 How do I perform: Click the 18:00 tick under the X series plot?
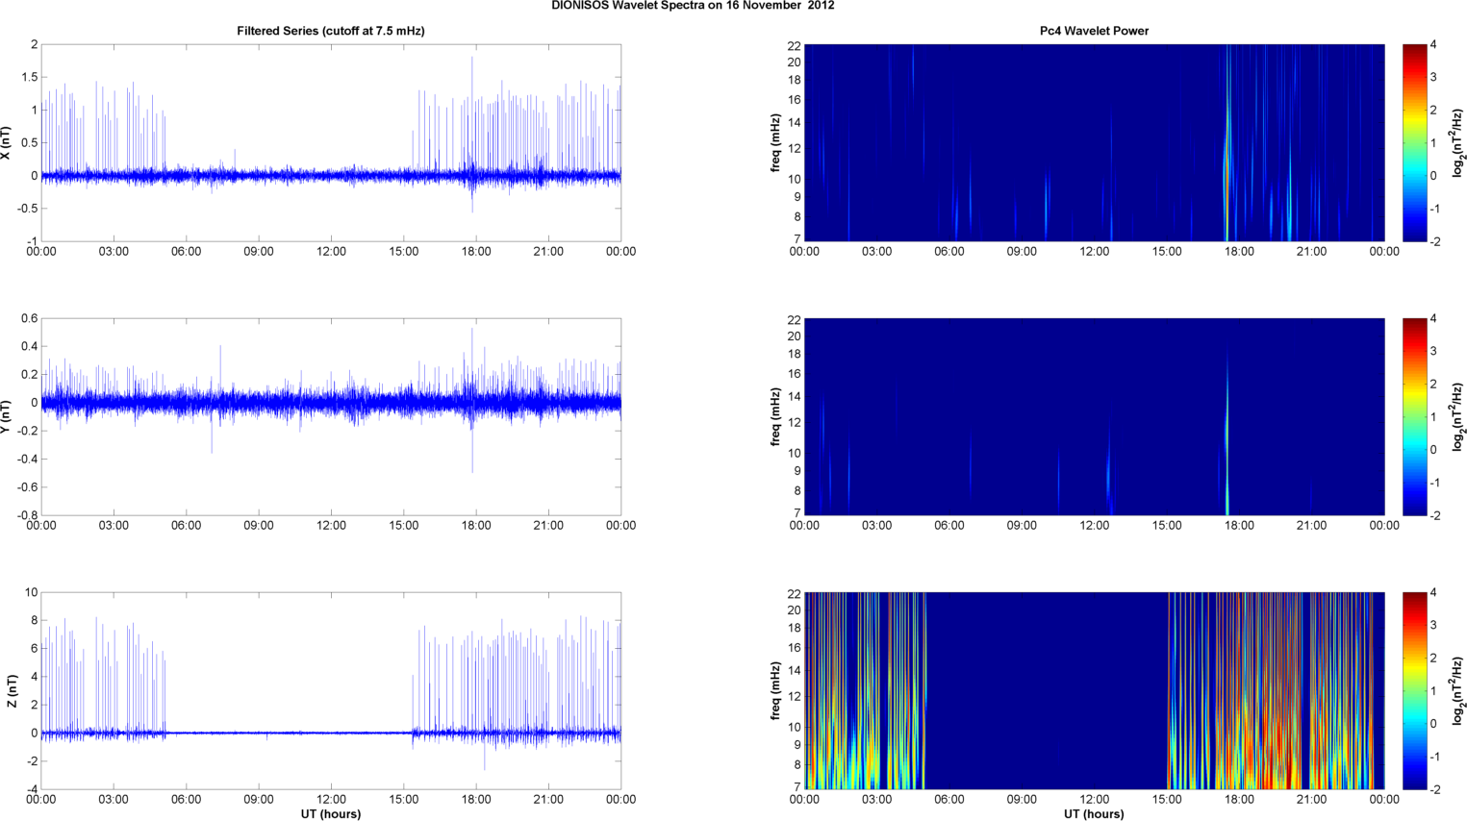click(476, 252)
